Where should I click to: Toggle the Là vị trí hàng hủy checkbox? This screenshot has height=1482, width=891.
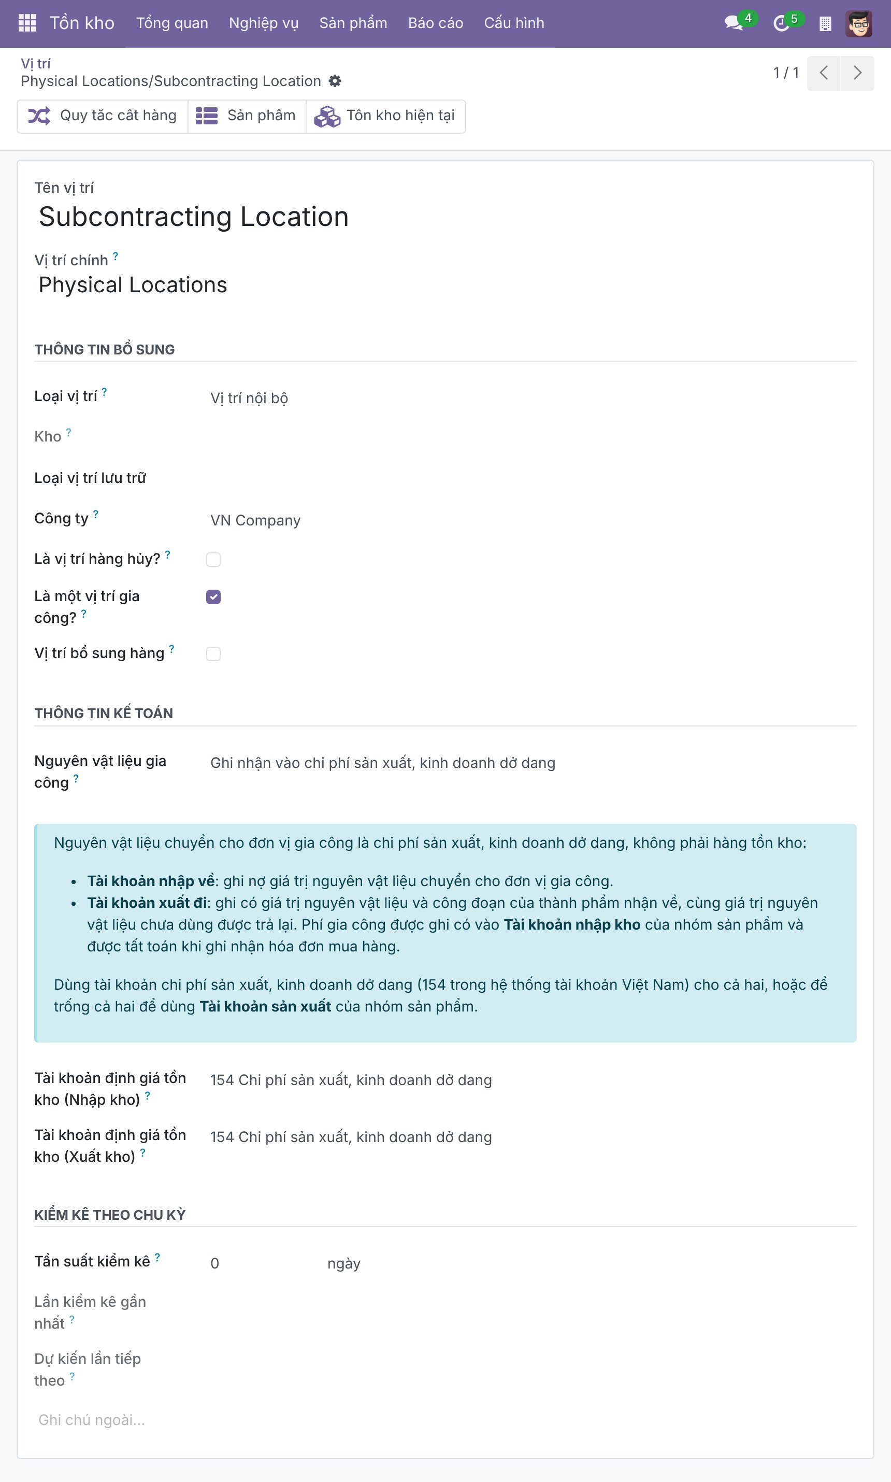click(213, 559)
